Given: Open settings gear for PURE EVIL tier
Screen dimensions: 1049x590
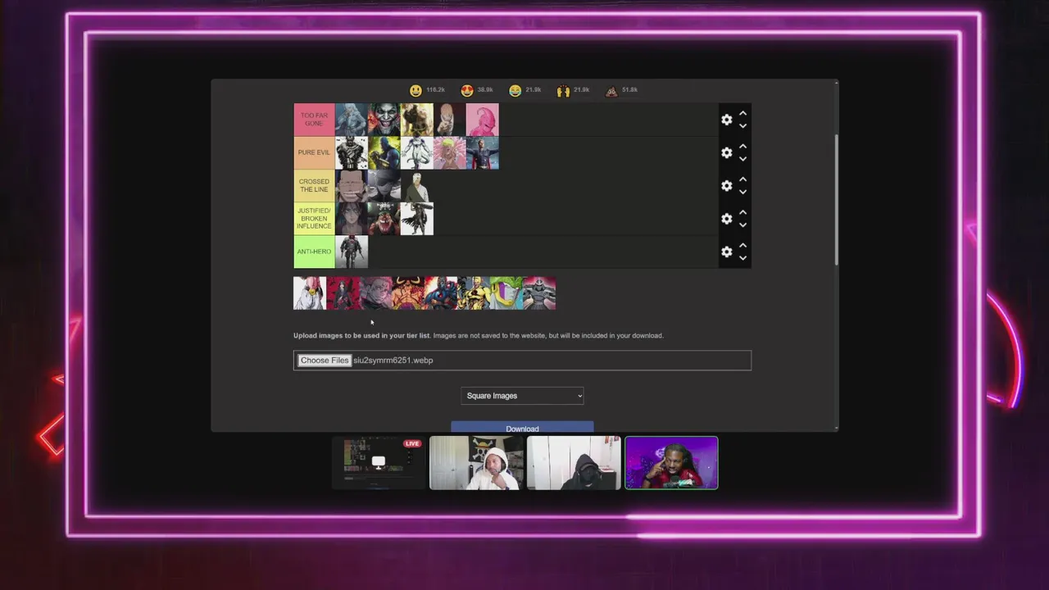Looking at the screenshot, I should click(726, 152).
